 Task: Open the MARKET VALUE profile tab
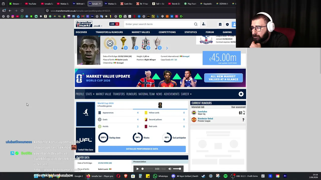click(103, 94)
